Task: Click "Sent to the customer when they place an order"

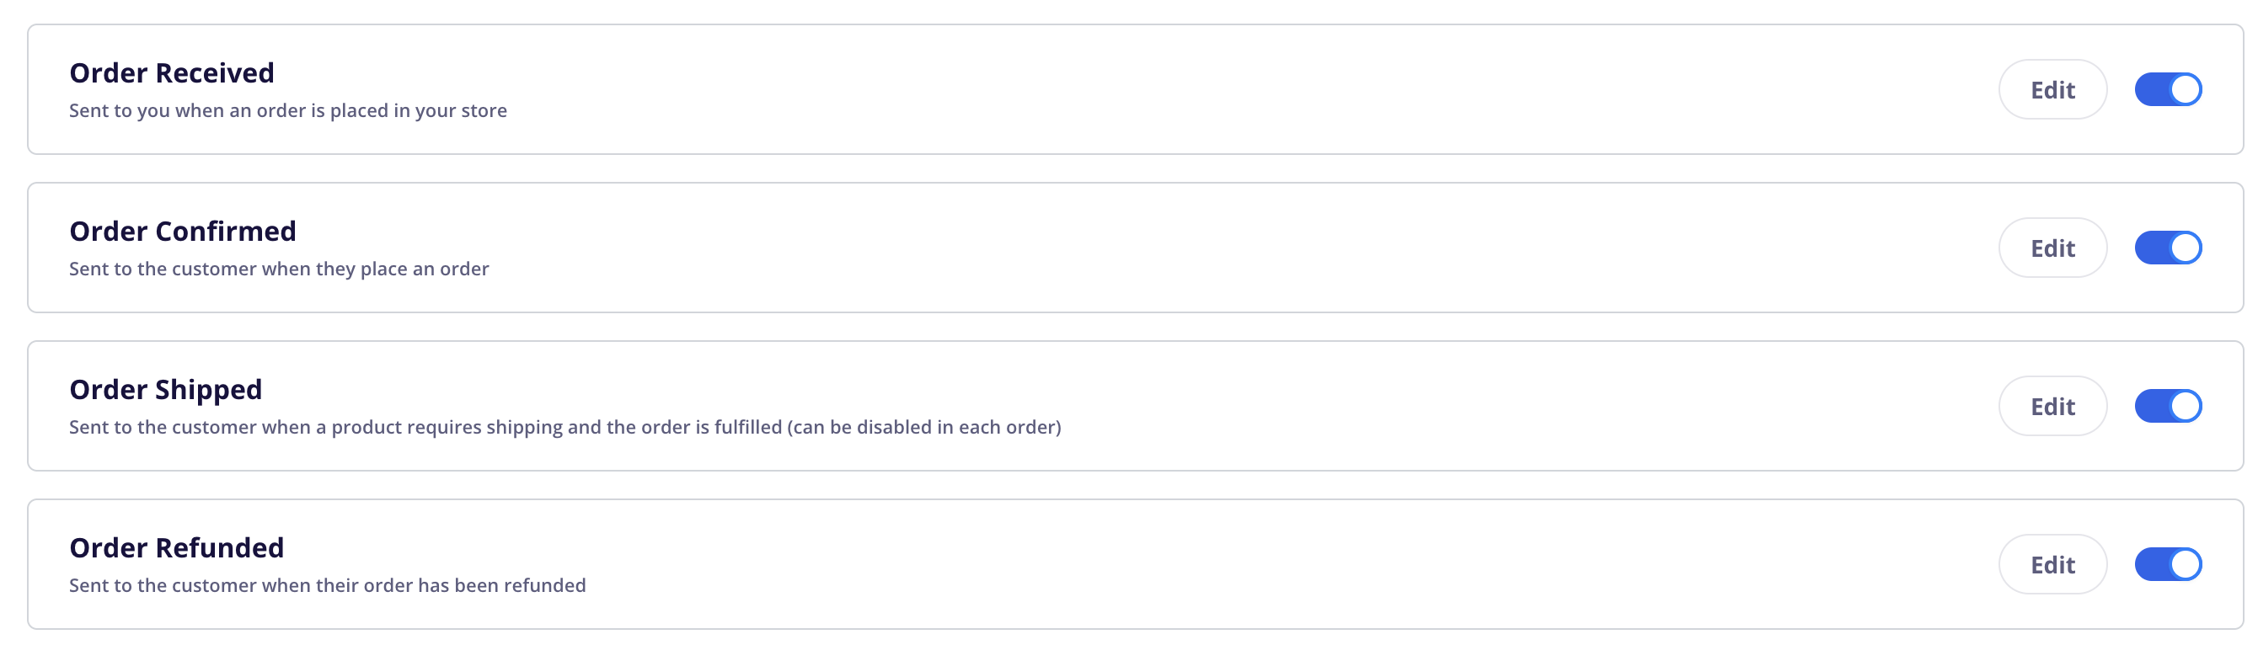Action: [x=279, y=269]
